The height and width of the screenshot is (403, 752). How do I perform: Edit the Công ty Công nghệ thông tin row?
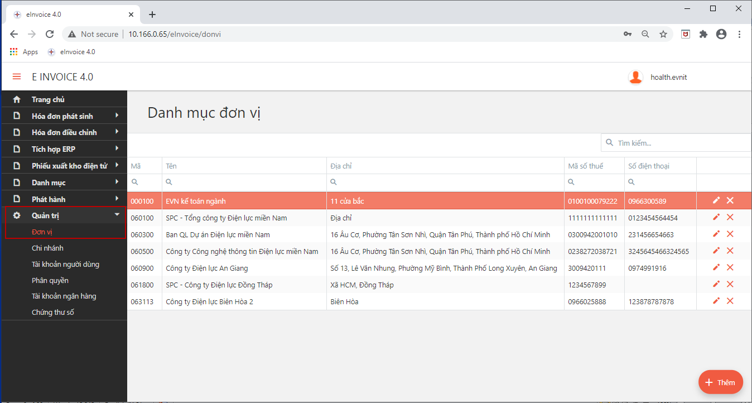(716, 251)
